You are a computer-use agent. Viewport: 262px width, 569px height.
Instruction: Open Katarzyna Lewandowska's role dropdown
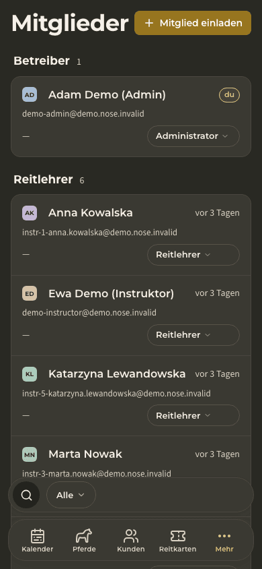point(193,415)
